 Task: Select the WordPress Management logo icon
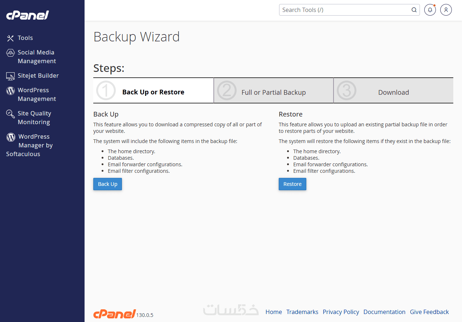(x=11, y=90)
